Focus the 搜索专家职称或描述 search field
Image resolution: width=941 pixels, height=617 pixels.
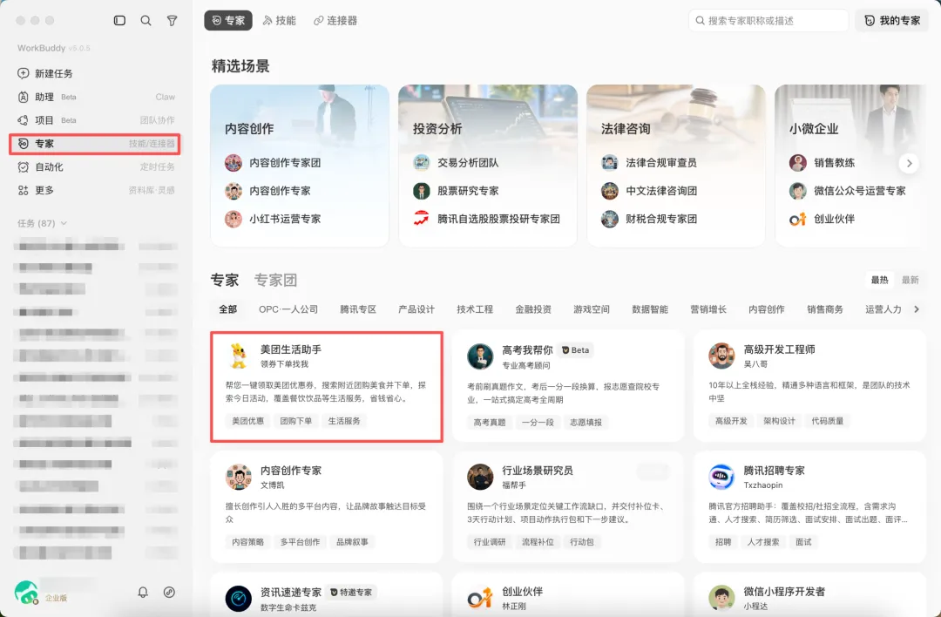[x=768, y=20]
